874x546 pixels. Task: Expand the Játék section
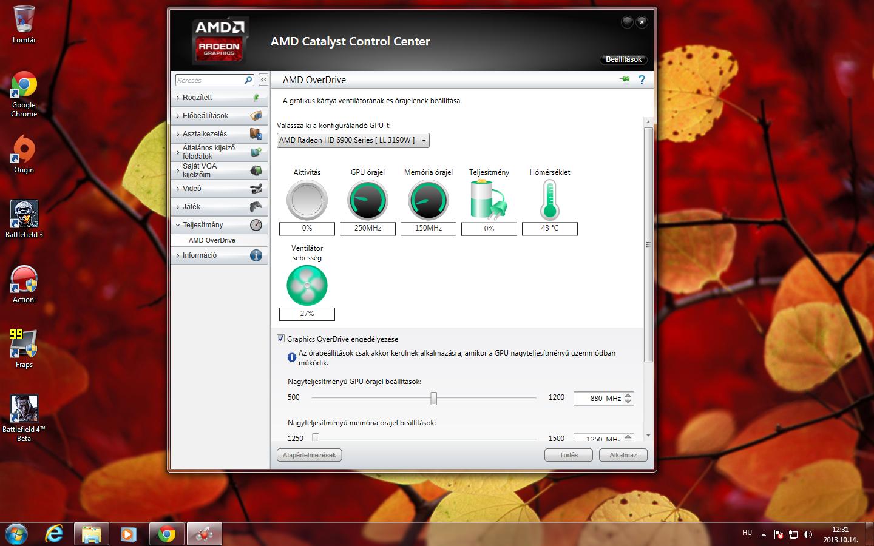pos(219,207)
